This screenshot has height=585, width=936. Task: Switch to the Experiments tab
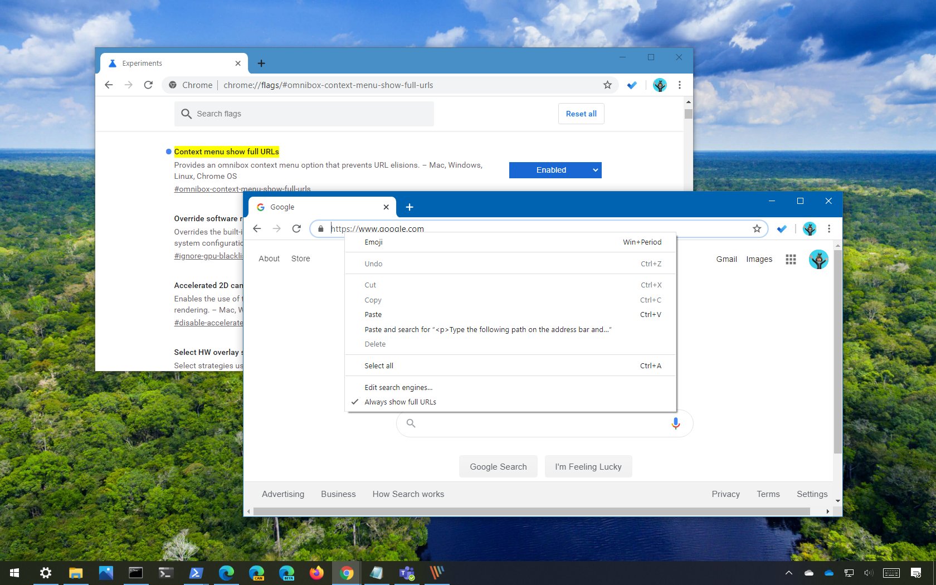tap(173, 64)
